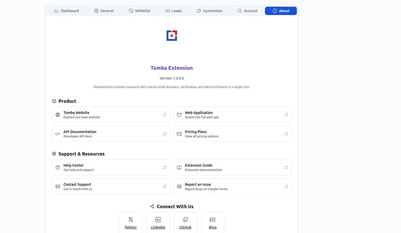
Task: Click the envelope icon beside Contact Support
Action: pyautogui.click(x=58, y=187)
